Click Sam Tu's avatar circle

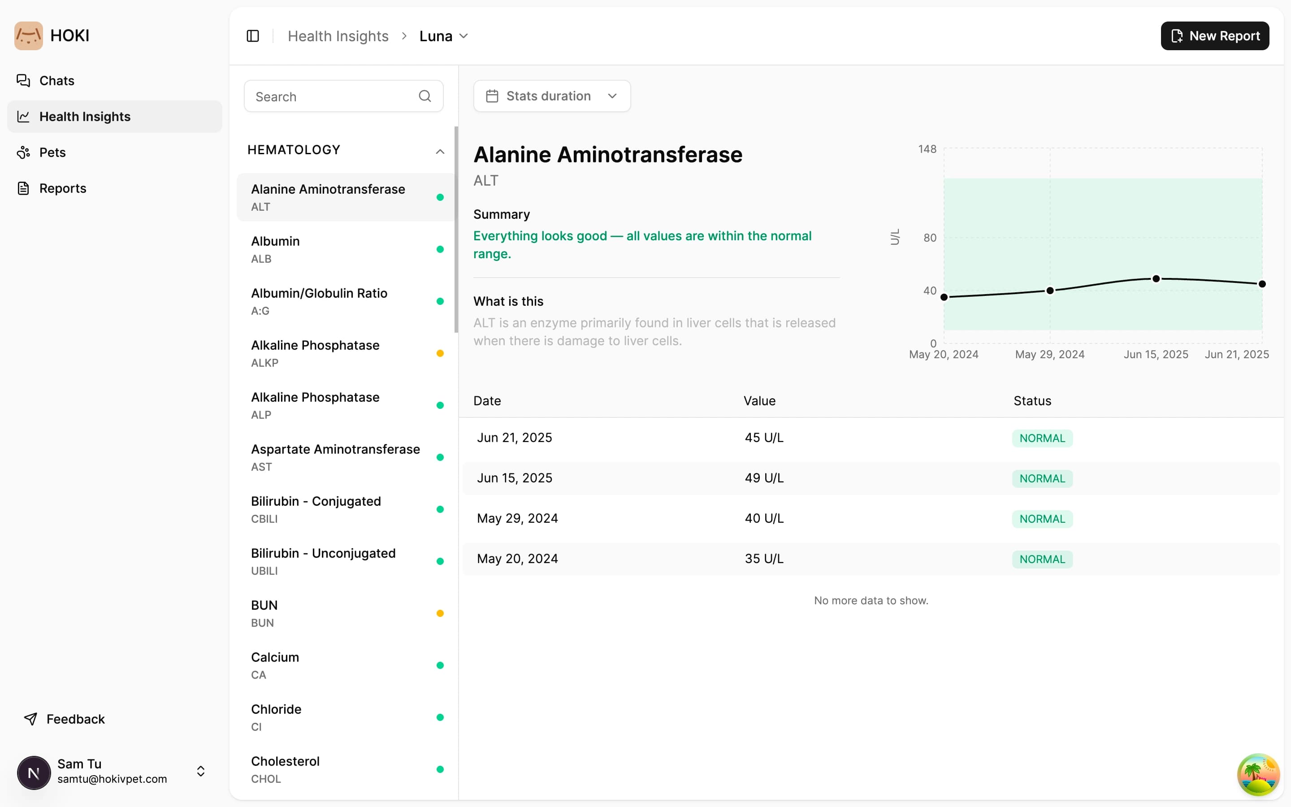pos(34,772)
